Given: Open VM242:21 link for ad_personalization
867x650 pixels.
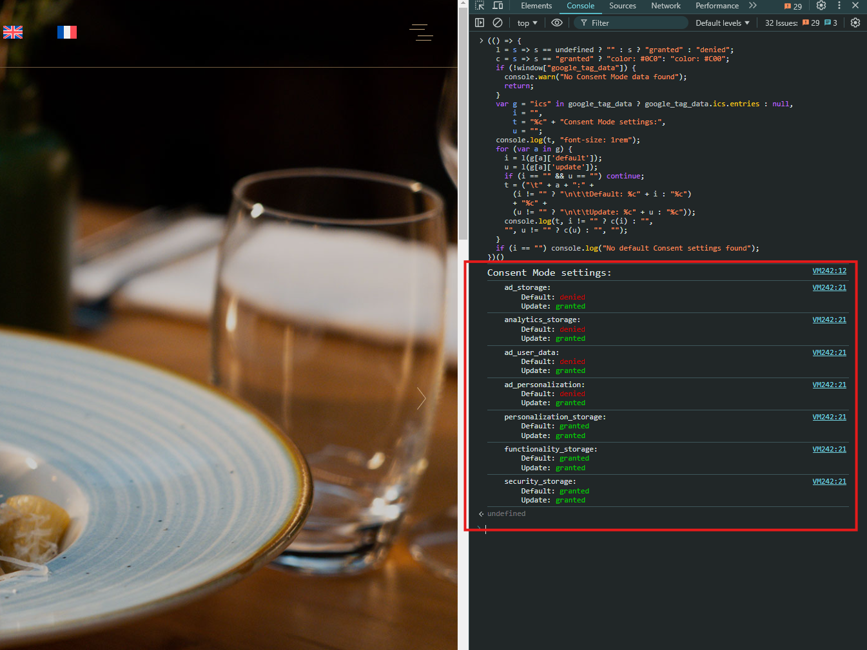Looking at the screenshot, I should (x=829, y=385).
